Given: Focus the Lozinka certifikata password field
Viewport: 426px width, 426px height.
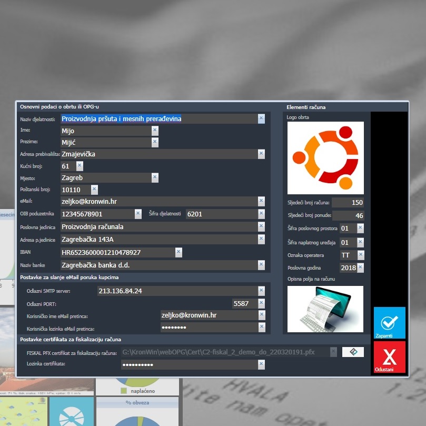Looking at the screenshot, I should 190,364.
